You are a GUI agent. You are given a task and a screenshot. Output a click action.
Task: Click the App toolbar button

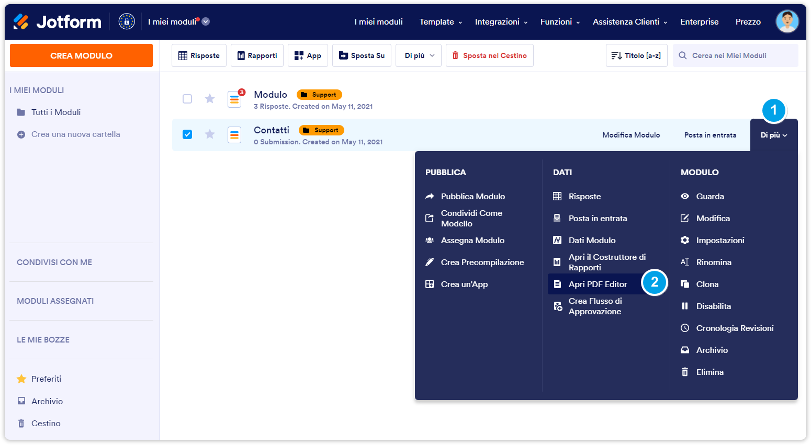(308, 55)
